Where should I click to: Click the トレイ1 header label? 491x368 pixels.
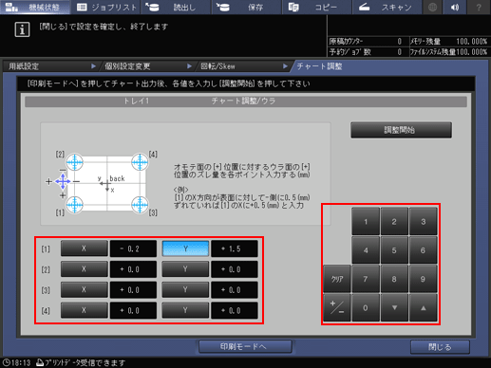(137, 101)
